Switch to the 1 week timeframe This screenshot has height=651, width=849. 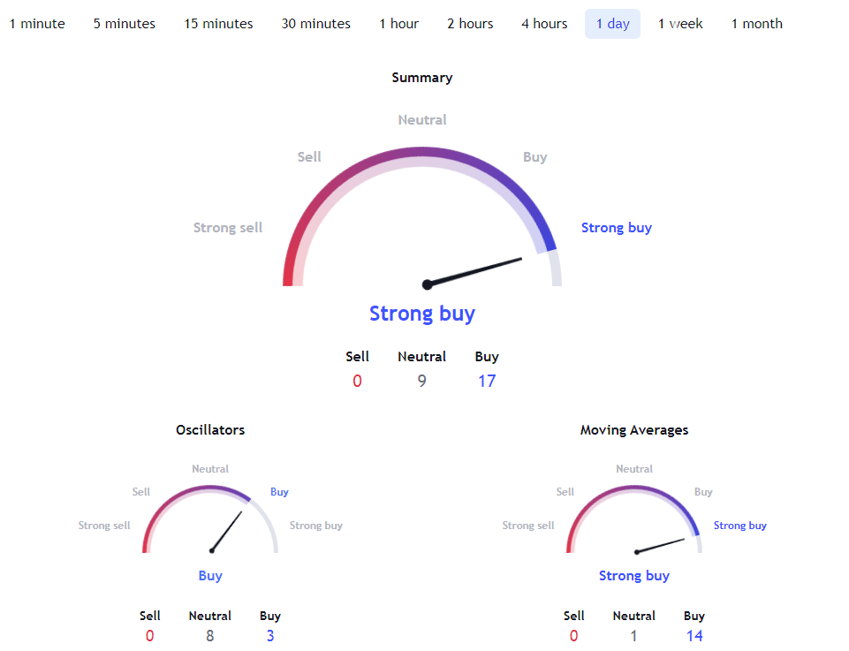(680, 24)
